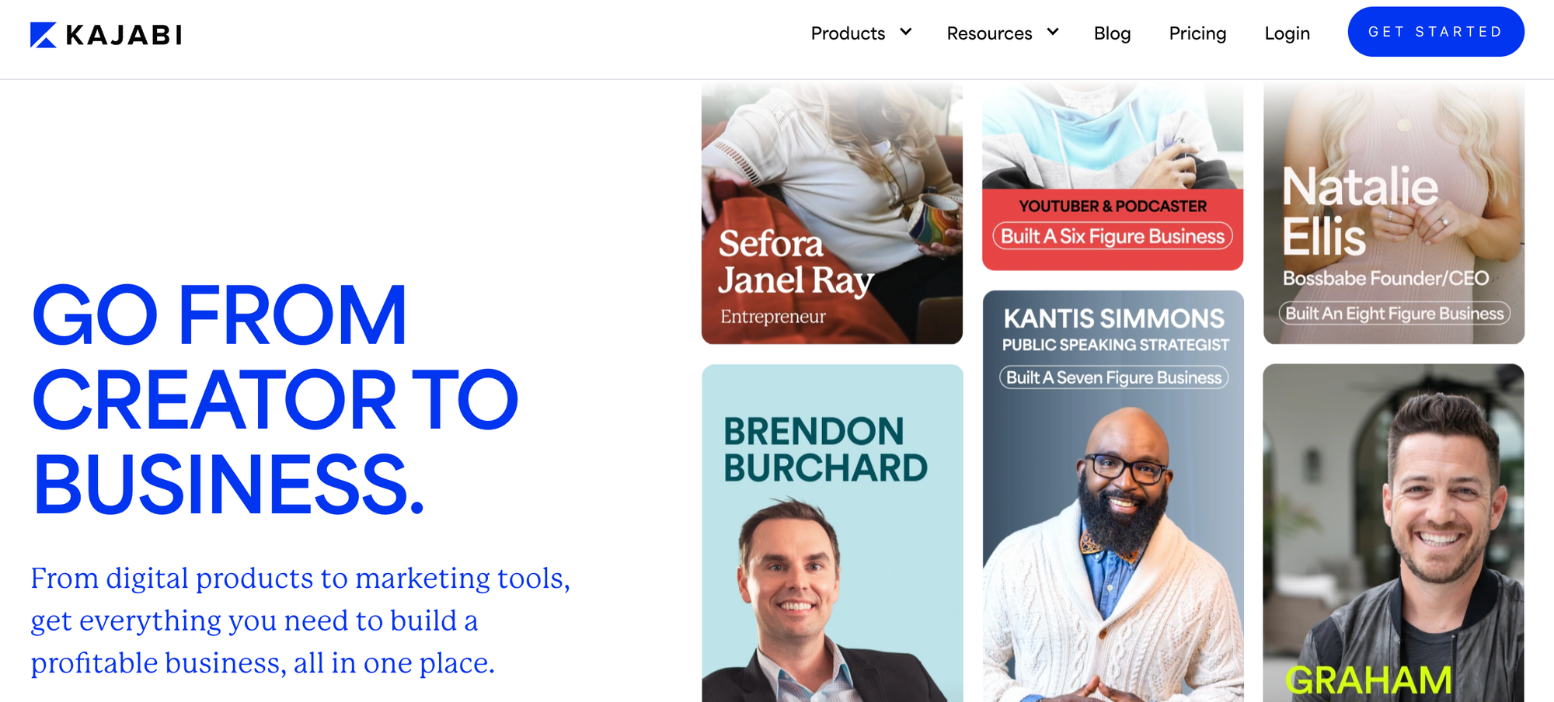Image resolution: width=1554 pixels, height=702 pixels.
Task: Click the GET STARTED button
Action: pos(1436,32)
